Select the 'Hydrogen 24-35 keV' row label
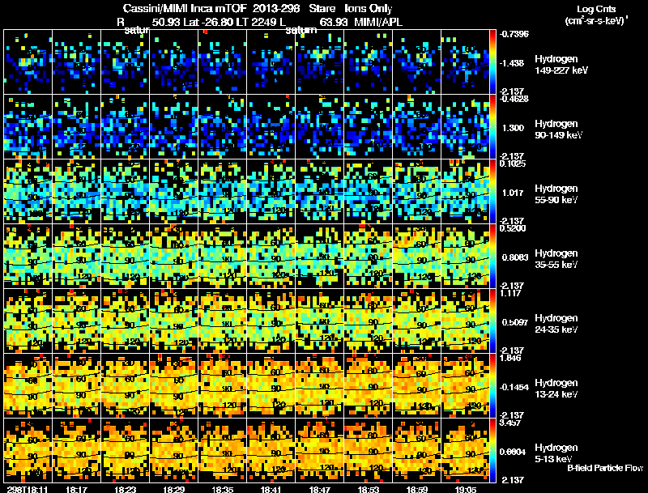The image size is (648, 493). (556, 324)
